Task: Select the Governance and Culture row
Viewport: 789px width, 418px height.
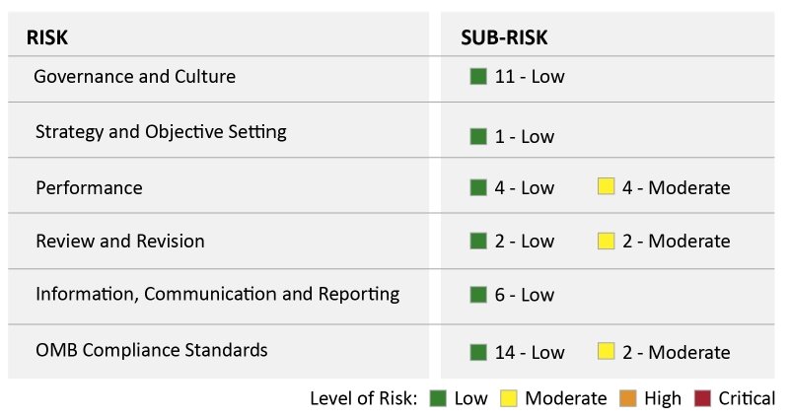Action: click(134, 76)
